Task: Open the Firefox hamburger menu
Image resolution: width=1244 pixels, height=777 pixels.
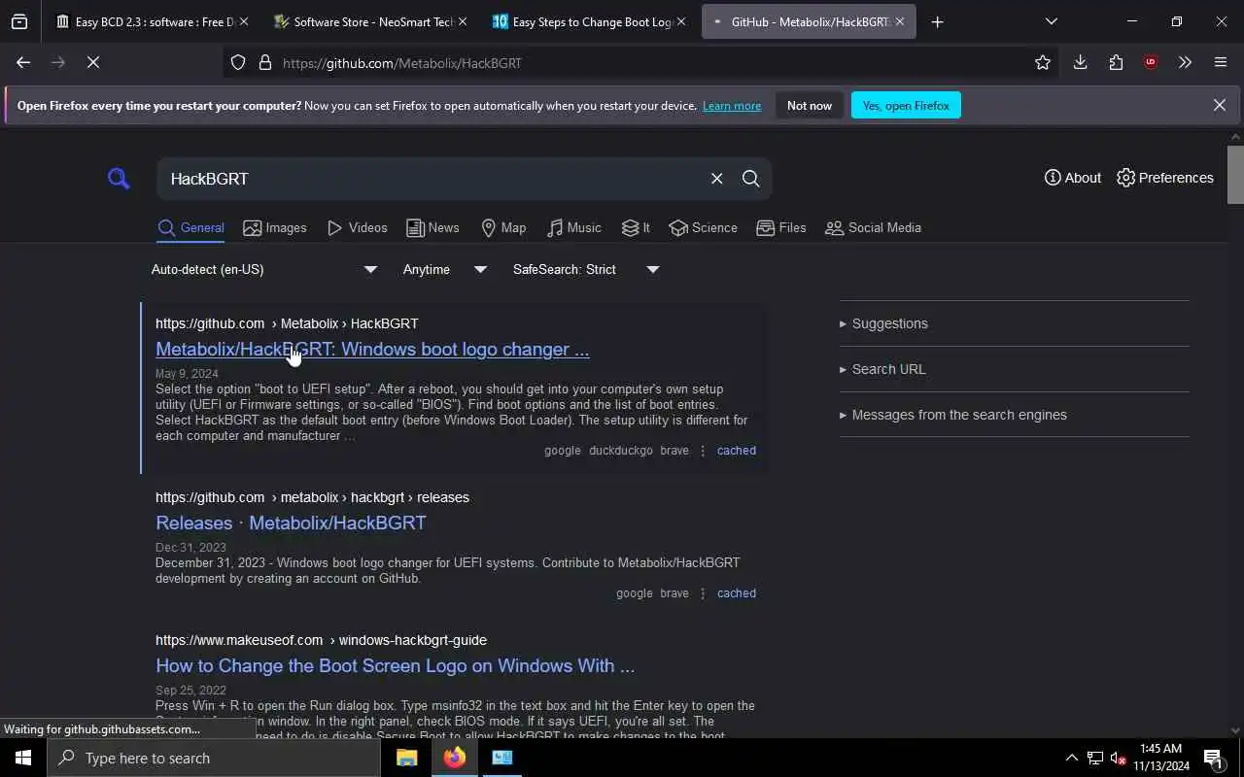Action: coord(1221,62)
